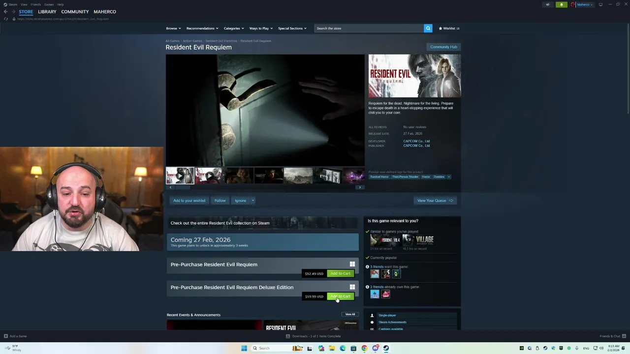Open the second friend avatar who owns game

pyautogui.click(x=385, y=294)
